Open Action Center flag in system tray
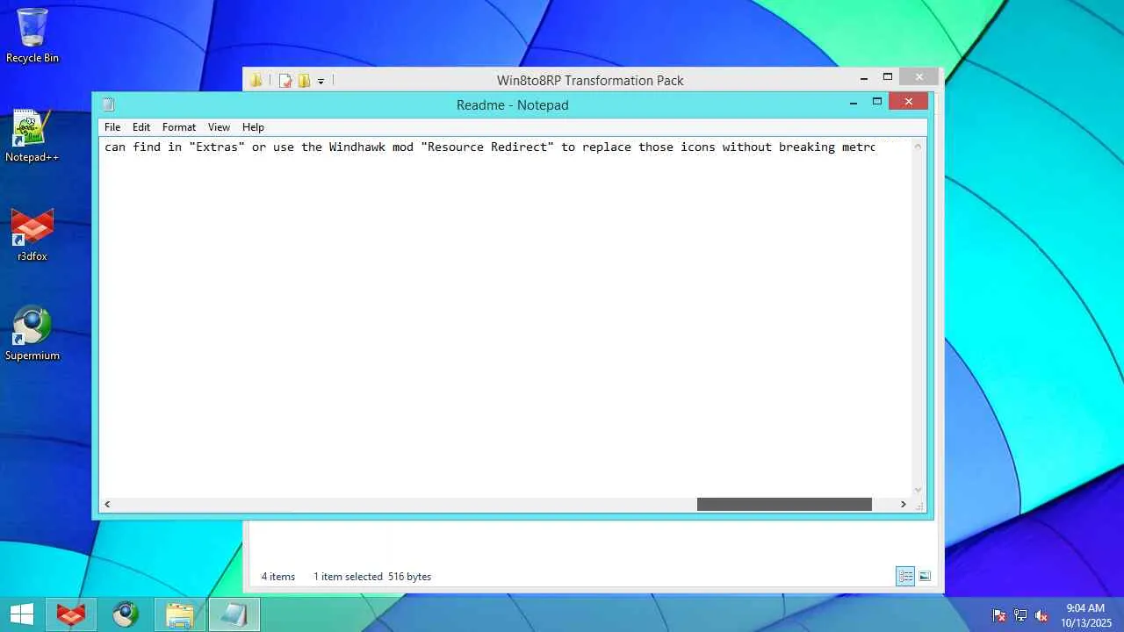The height and width of the screenshot is (632, 1124). (998, 615)
